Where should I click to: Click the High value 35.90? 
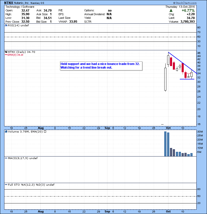pos(25,14)
